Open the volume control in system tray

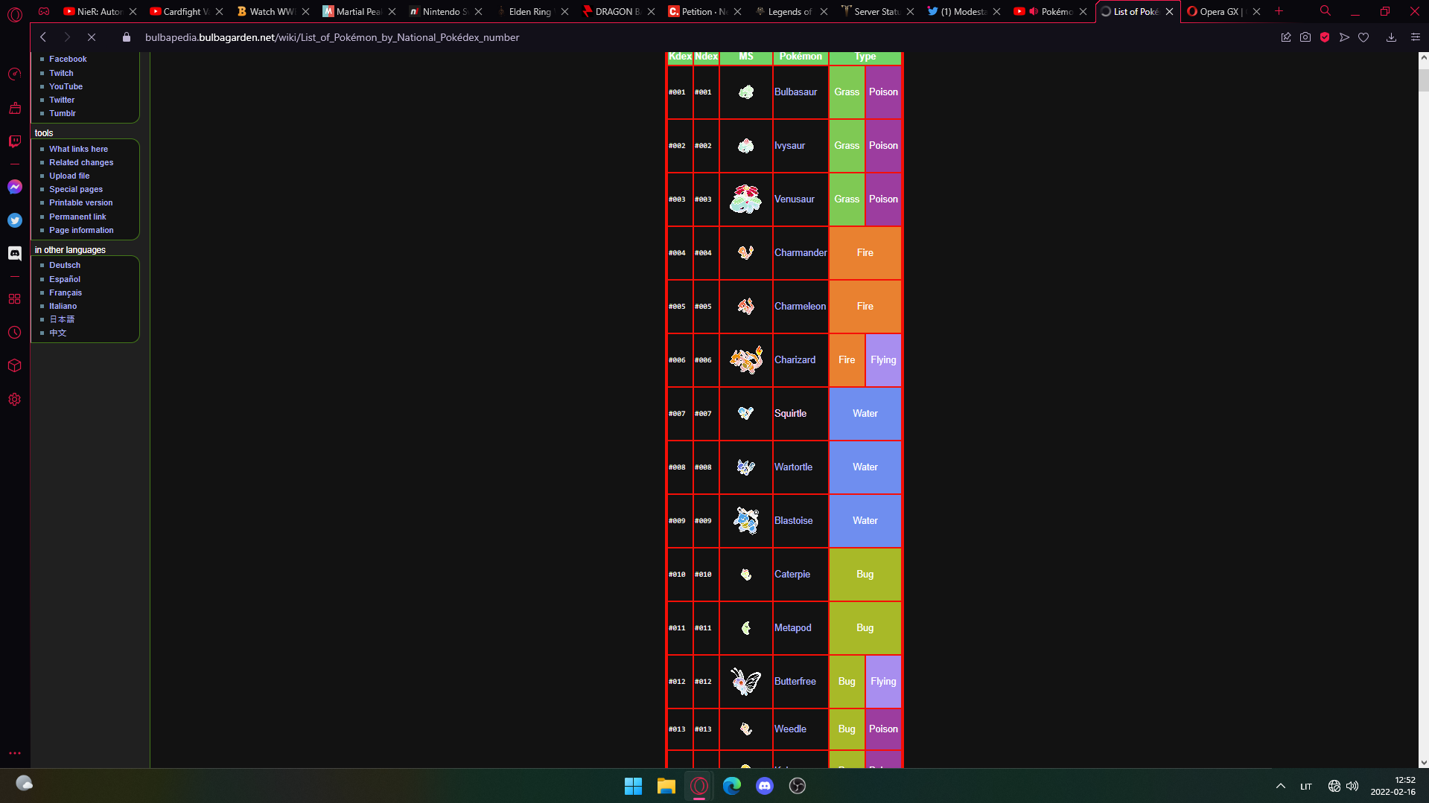(x=1352, y=786)
